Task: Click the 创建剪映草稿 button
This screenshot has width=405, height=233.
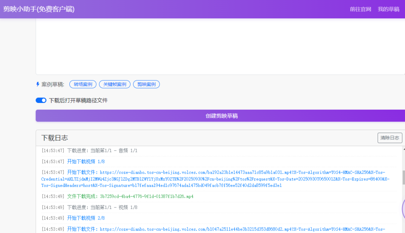Action: 220,116
